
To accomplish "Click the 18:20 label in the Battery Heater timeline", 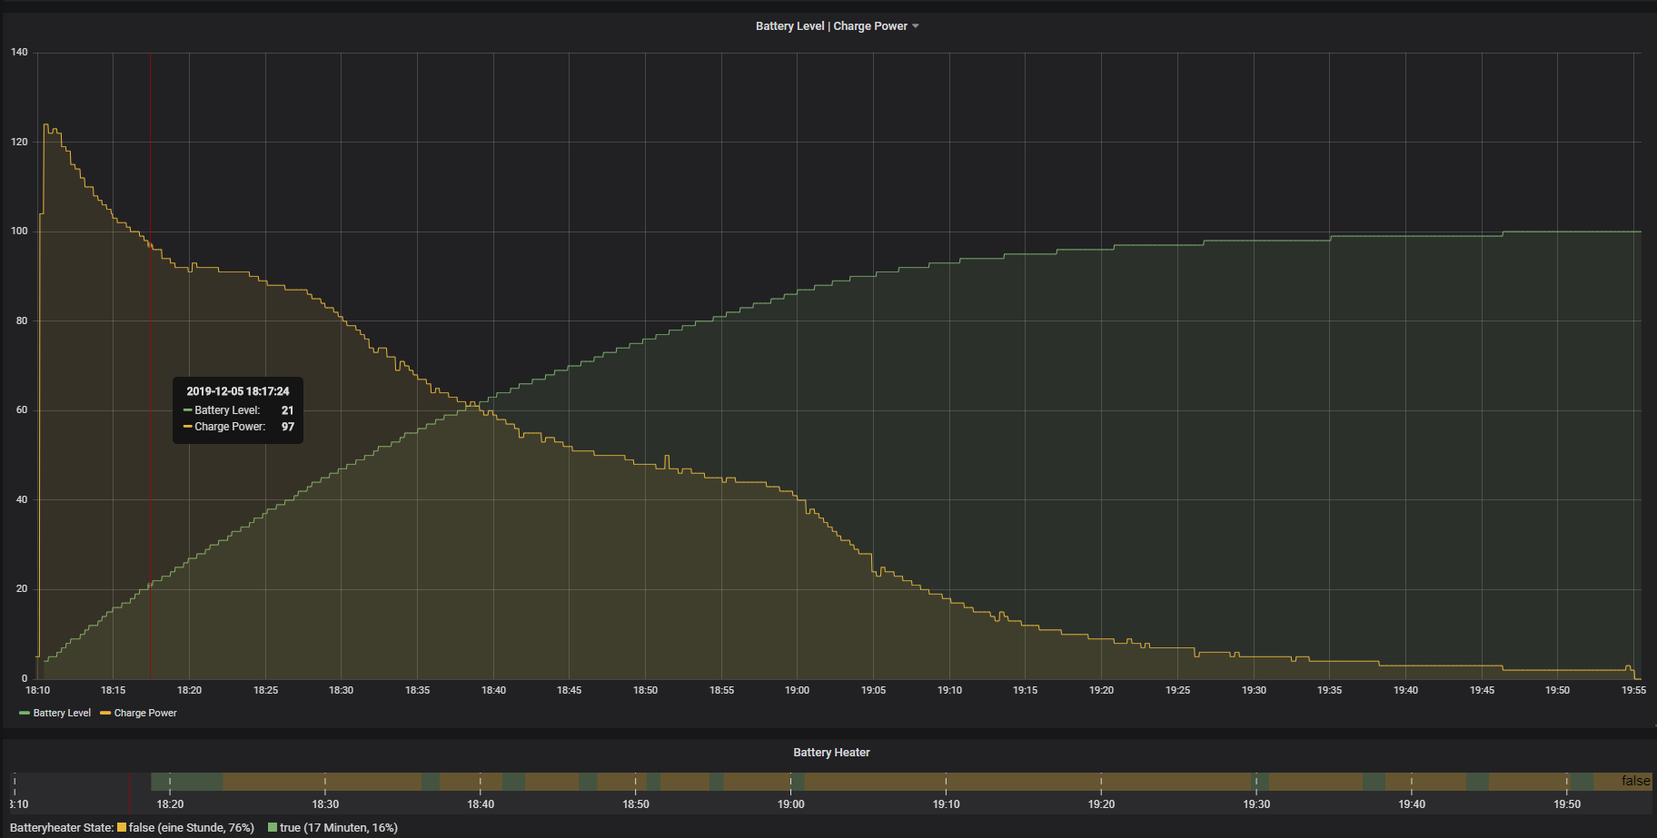I will pos(170,804).
